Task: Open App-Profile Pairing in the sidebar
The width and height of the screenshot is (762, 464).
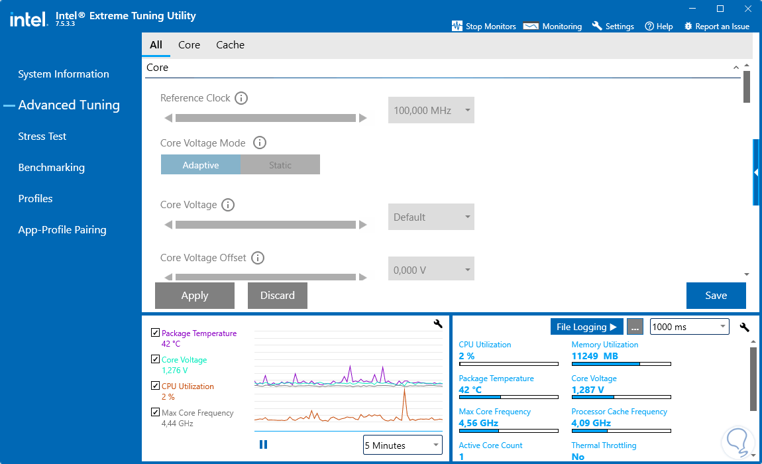Action: (x=62, y=229)
